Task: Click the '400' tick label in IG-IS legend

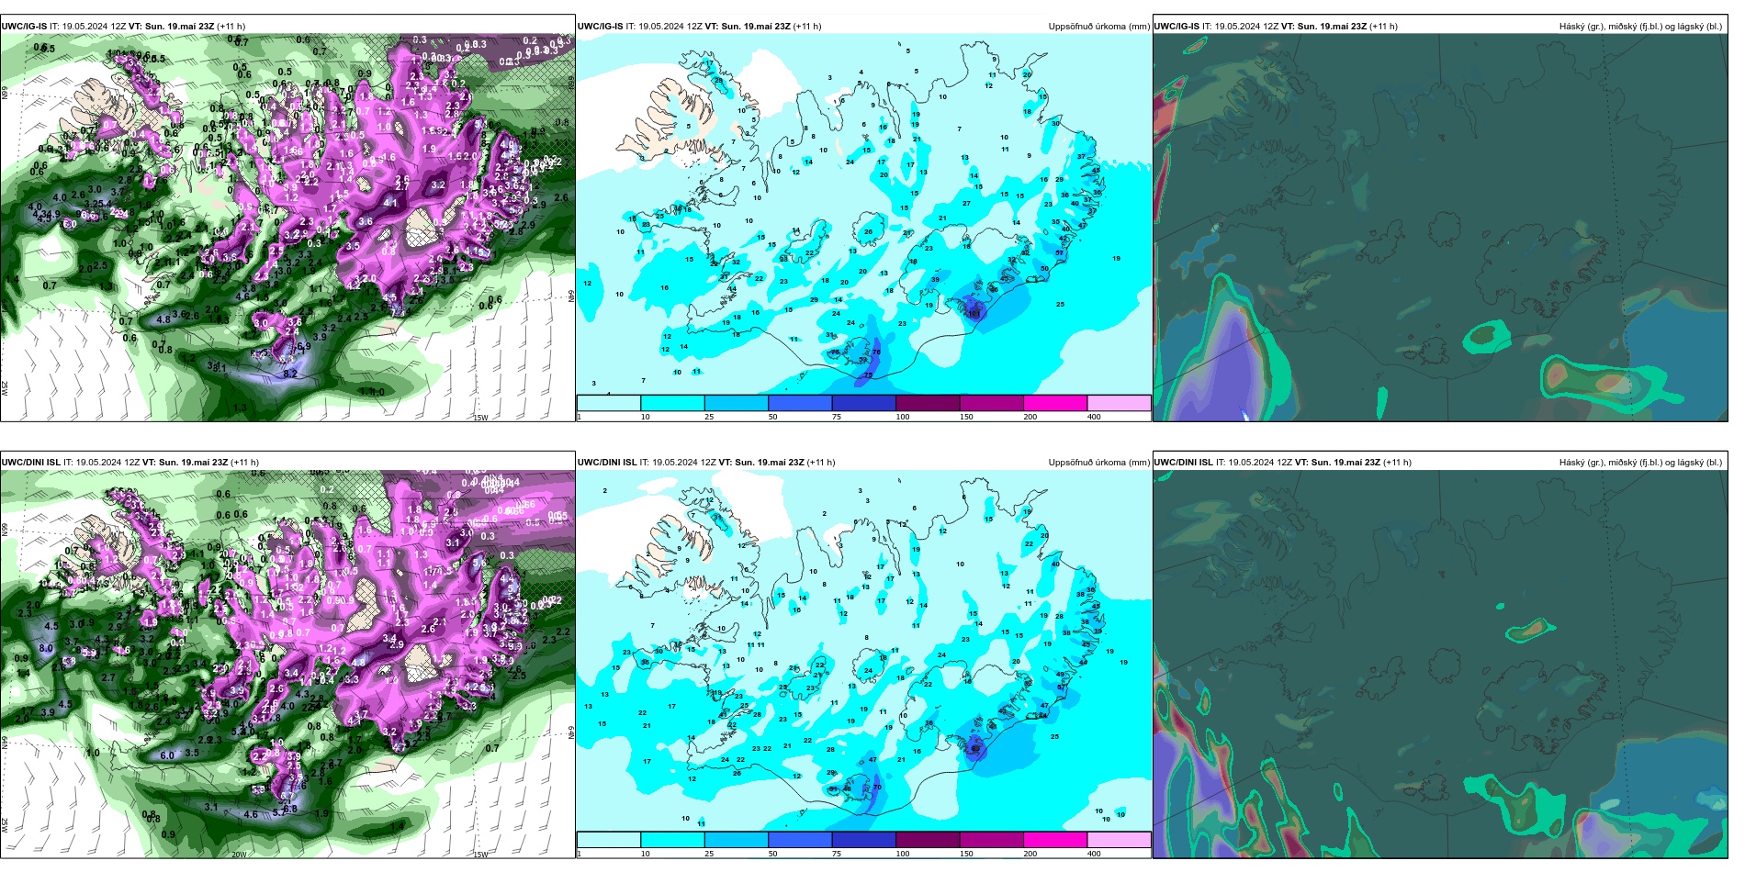Action: click(1094, 417)
